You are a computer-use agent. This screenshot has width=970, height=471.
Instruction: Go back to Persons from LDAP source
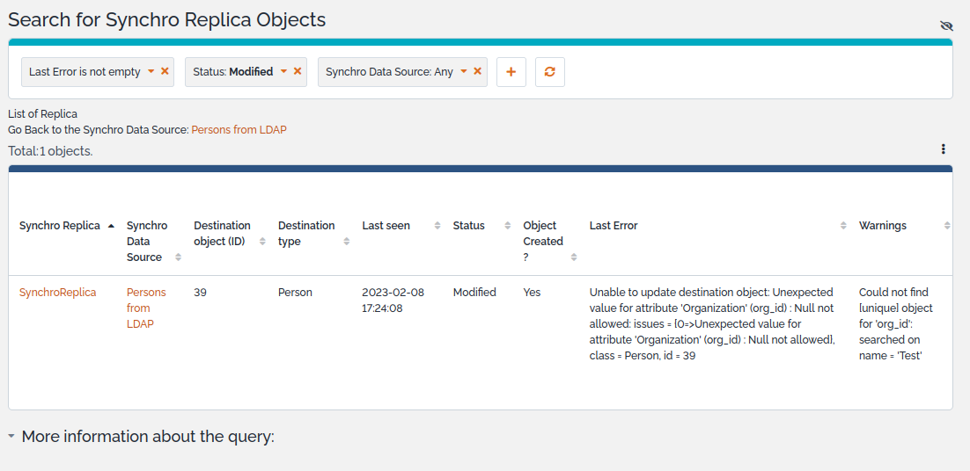pyautogui.click(x=239, y=129)
